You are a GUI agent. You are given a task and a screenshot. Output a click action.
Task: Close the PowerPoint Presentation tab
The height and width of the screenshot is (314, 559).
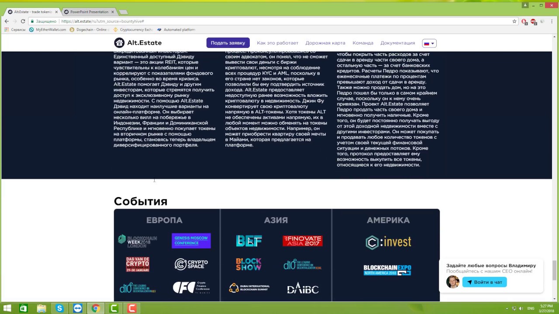point(113,12)
